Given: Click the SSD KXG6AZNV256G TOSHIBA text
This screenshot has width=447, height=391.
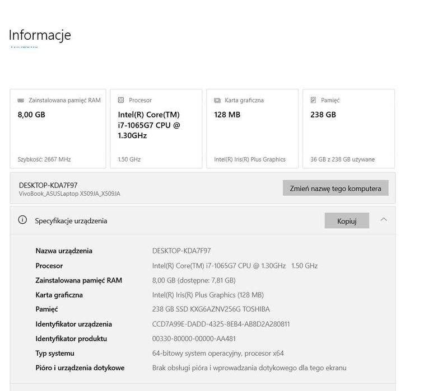Looking at the screenshot, I should pos(224,309).
